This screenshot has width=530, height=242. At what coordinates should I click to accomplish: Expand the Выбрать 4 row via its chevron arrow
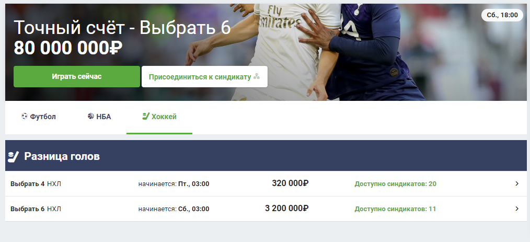[517, 183]
